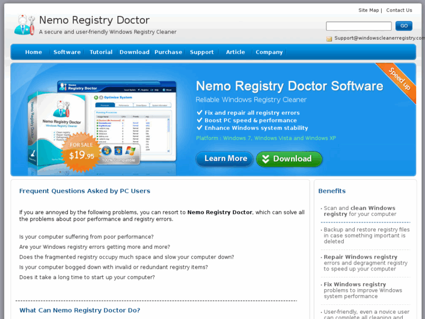Click the Contact Us link
425x319 pixels.
coord(399,11)
